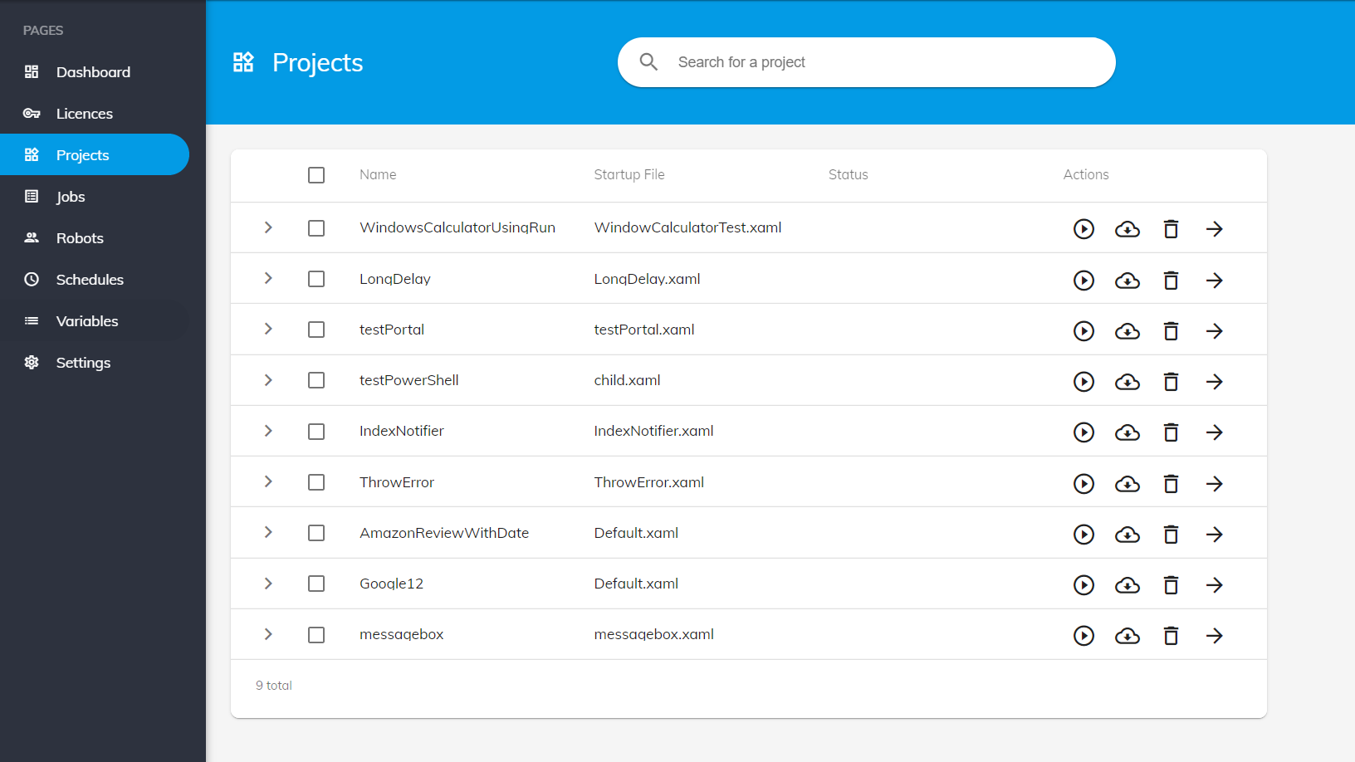Download the ThrowError project

click(1128, 484)
